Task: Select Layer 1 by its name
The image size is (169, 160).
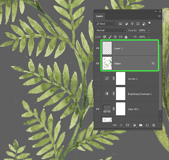Action: (118, 49)
